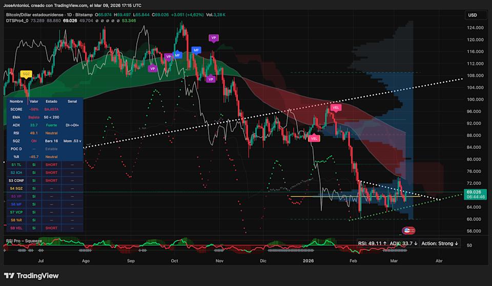Image resolution: width=492 pixels, height=286 pixels.
Task: Click the Action: Strong readout
Action: point(440,244)
